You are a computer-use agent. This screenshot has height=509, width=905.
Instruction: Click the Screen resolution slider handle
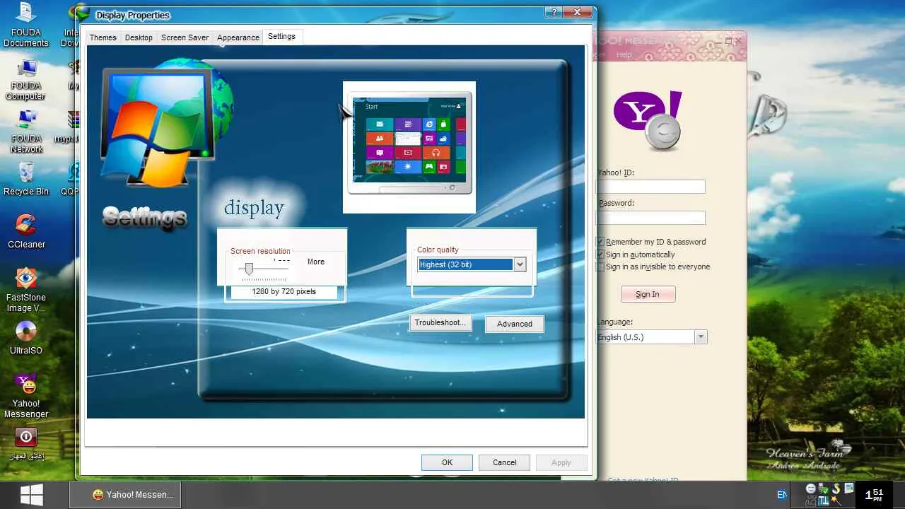[x=248, y=269]
